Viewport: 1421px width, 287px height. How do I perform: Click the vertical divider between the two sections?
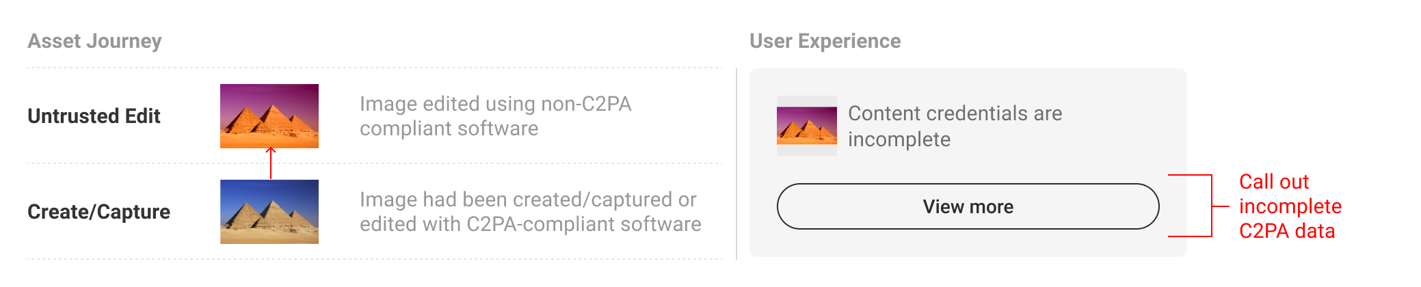click(x=736, y=164)
